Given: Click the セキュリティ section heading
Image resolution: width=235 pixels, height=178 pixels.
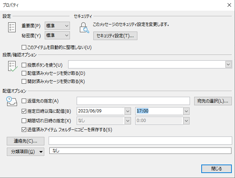Looking at the screenshot, I should point(83,16).
